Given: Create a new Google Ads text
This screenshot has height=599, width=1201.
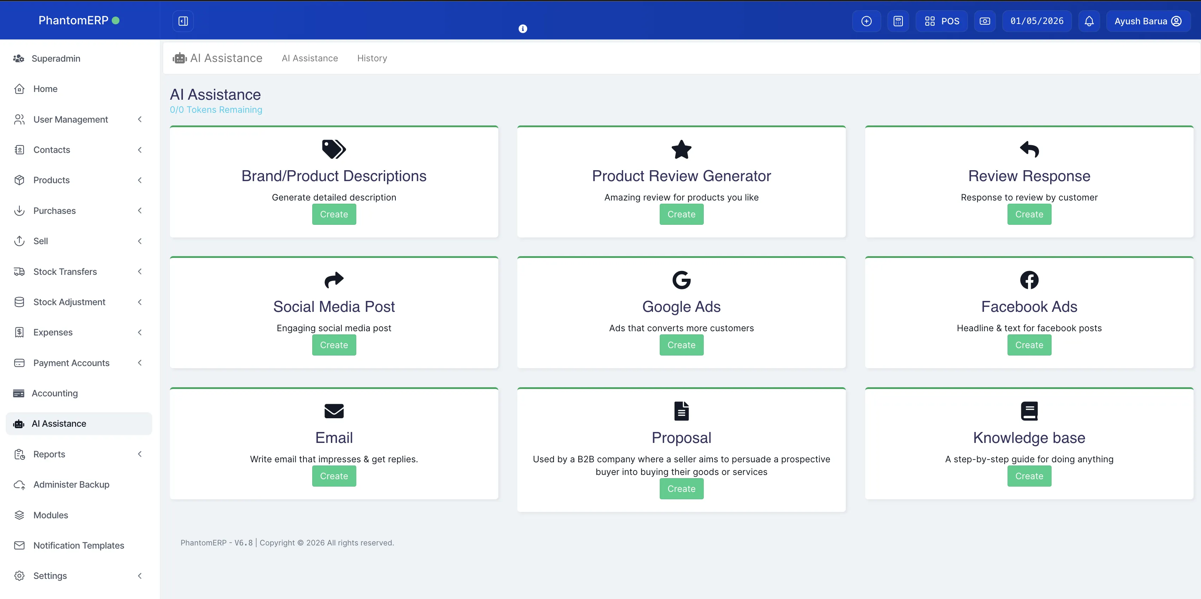Looking at the screenshot, I should 681,345.
